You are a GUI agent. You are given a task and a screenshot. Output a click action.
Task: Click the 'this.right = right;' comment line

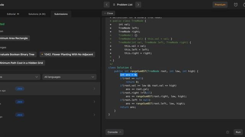(138, 53)
